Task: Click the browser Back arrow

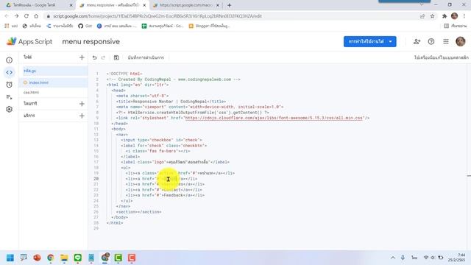Action: pyautogui.click(x=7, y=16)
